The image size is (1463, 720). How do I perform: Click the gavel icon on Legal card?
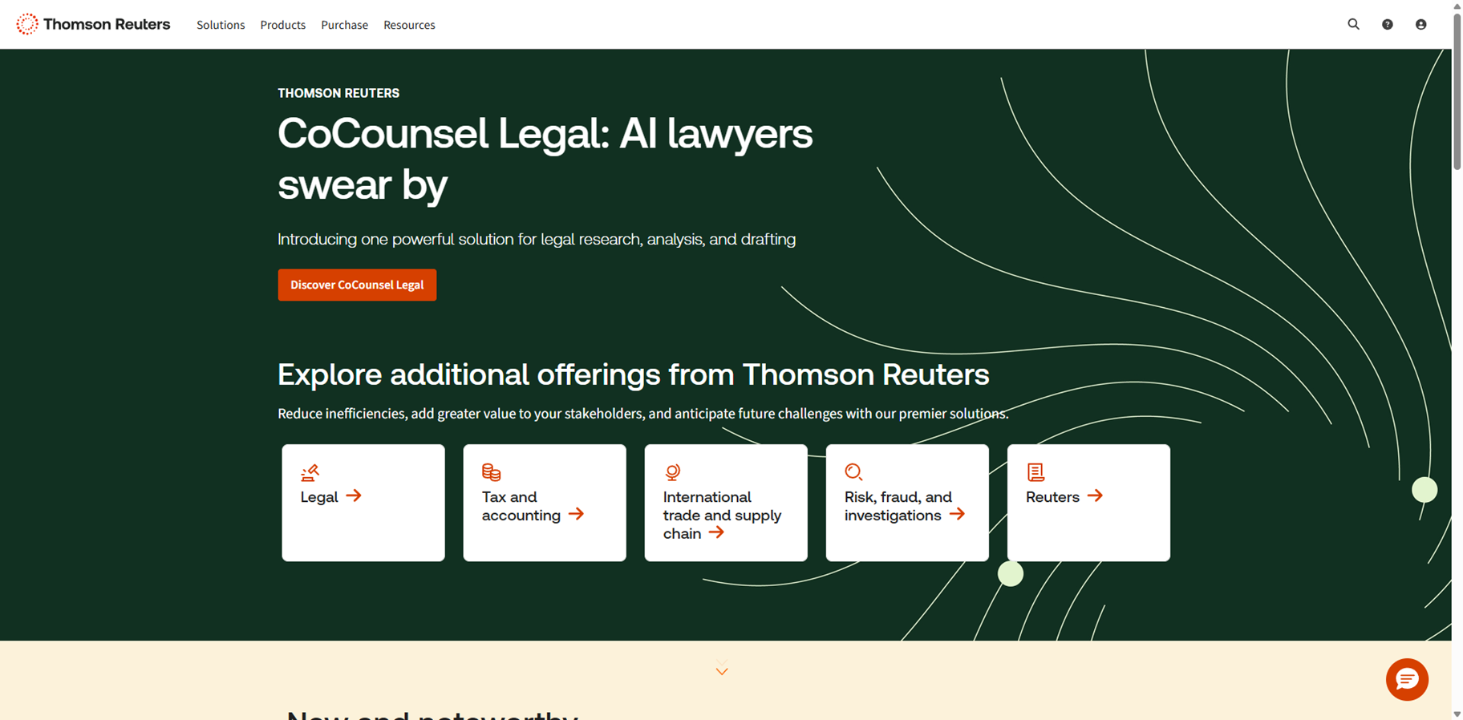point(310,472)
